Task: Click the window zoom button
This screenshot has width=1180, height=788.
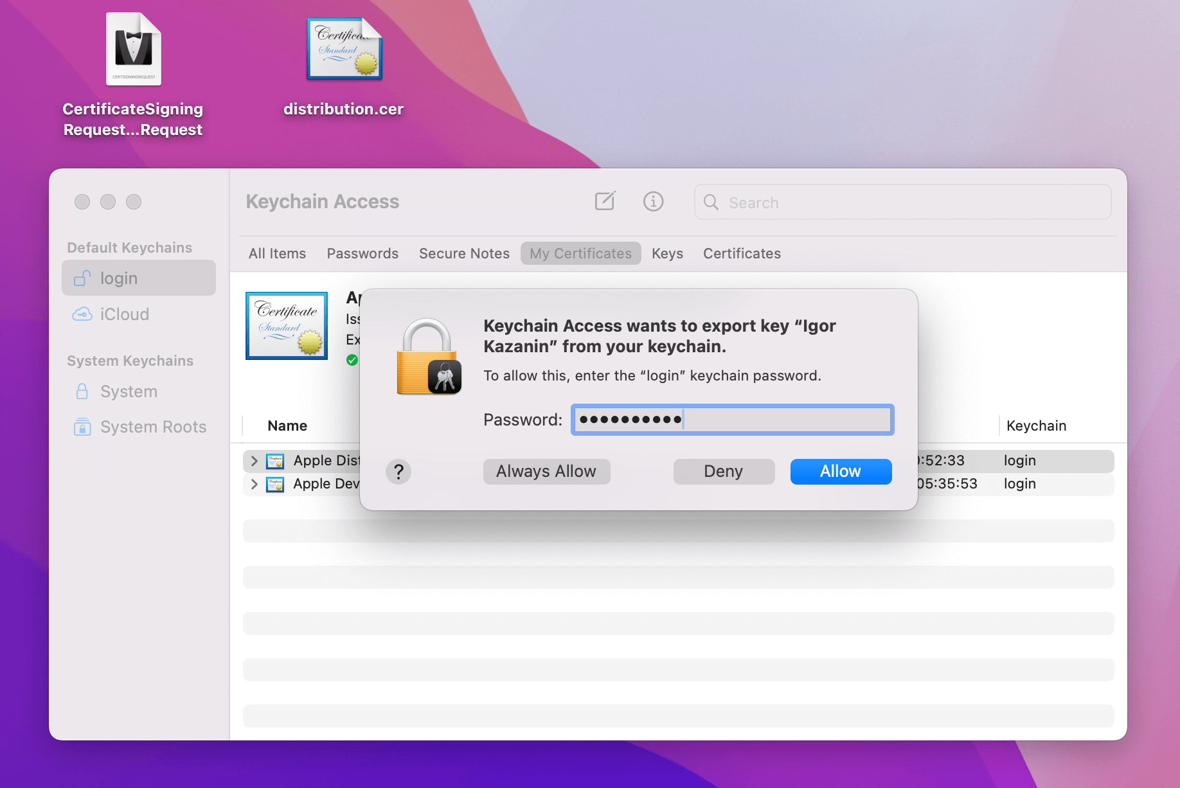Action: click(x=134, y=202)
